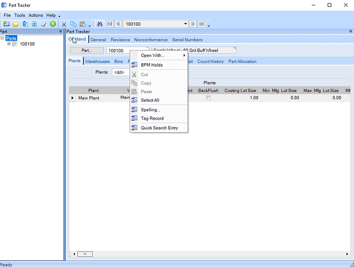Image resolution: width=354 pixels, height=267 pixels.
Task: Click the Main Plant cell in the grid
Action: tap(97, 98)
